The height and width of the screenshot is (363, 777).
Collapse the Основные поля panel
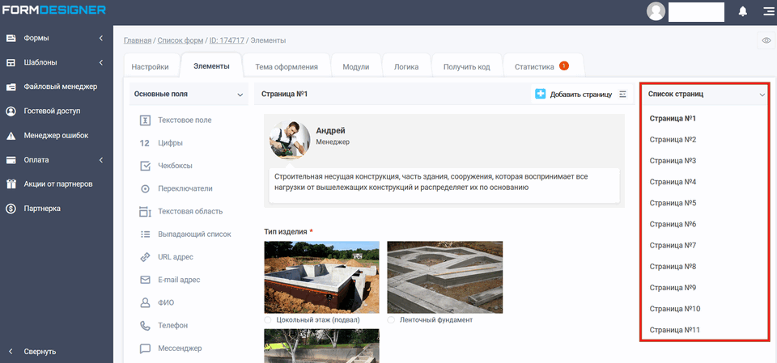(x=240, y=94)
